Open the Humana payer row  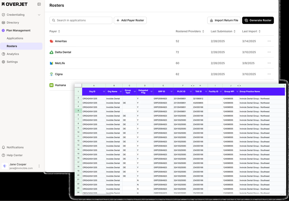(x=62, y=85)
